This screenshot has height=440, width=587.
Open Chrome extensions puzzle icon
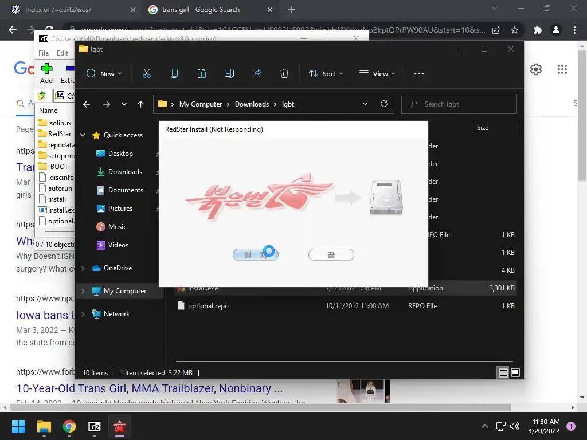pyautogui.click(x=538, y=30)
